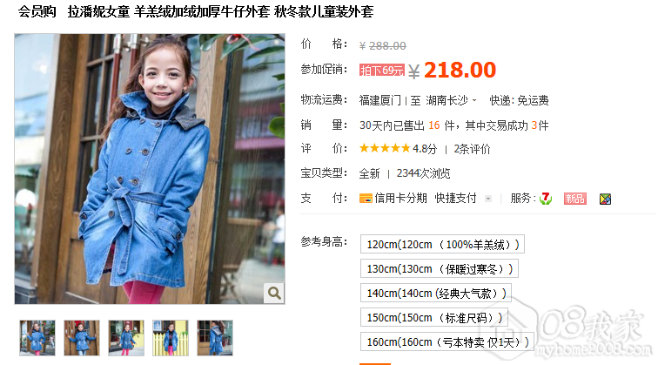Image resolution: width=658 pixels, height=365 pixels.
Task: Click the red 新品 badge icon
Action: tap(575, 199)
